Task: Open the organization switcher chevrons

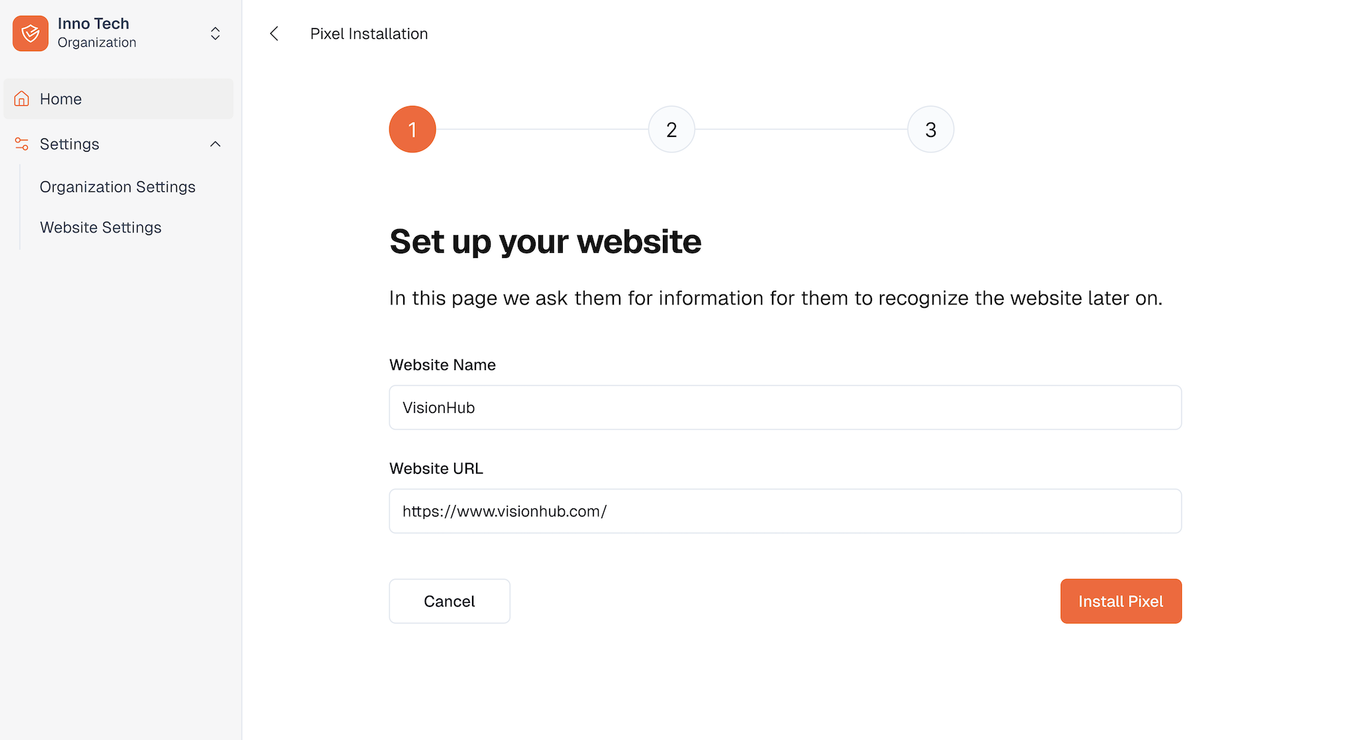Action: [215, 33]
